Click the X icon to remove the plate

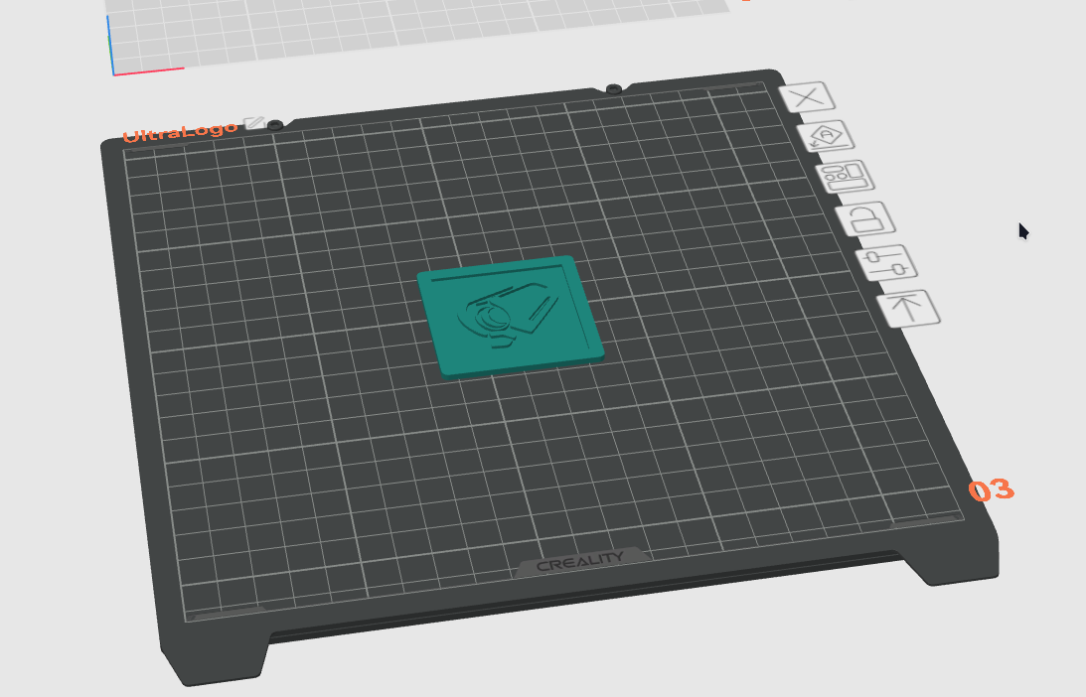click(807, 97)
